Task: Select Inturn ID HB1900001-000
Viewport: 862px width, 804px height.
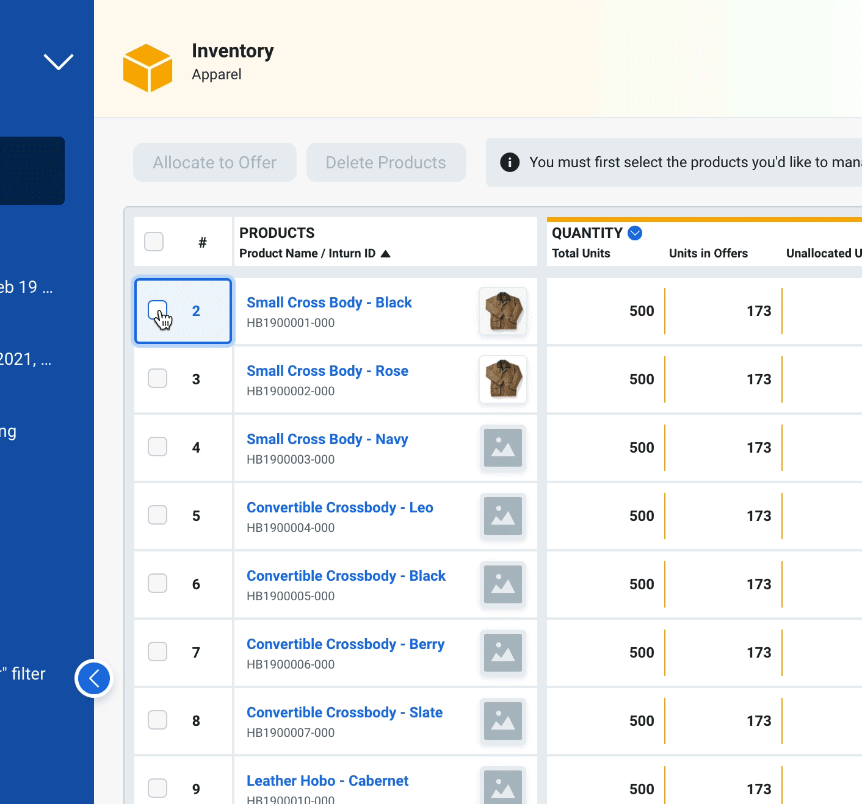Action: (291, 323)
